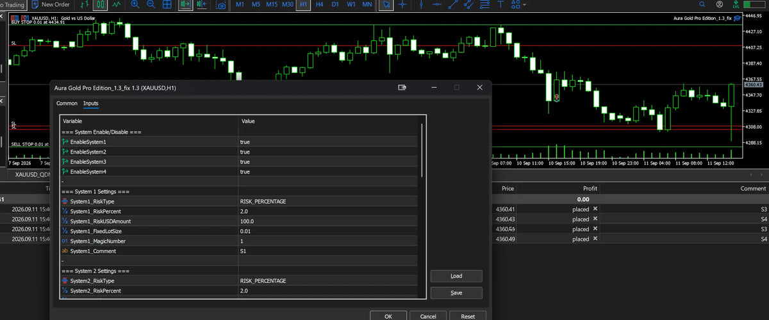Open the Fibonacci retracement tool
This screenshot has width=769, height=320.
[x=485, y=4]
